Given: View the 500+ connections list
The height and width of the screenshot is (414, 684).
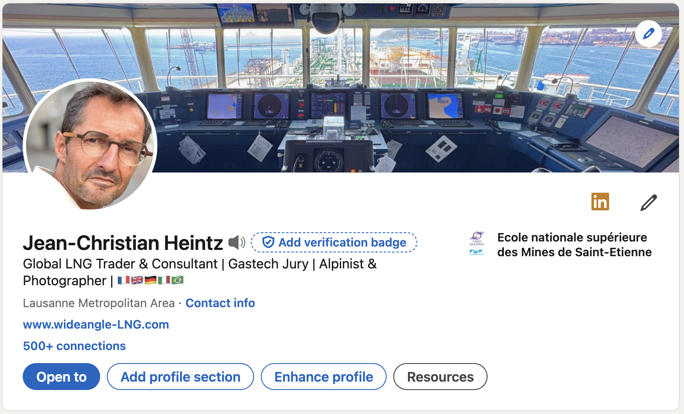Looking at the screenshot, I should point(74,346).
